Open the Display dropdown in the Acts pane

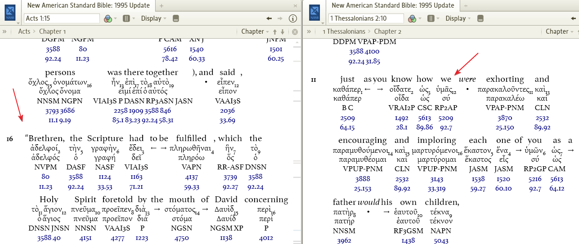154,18
